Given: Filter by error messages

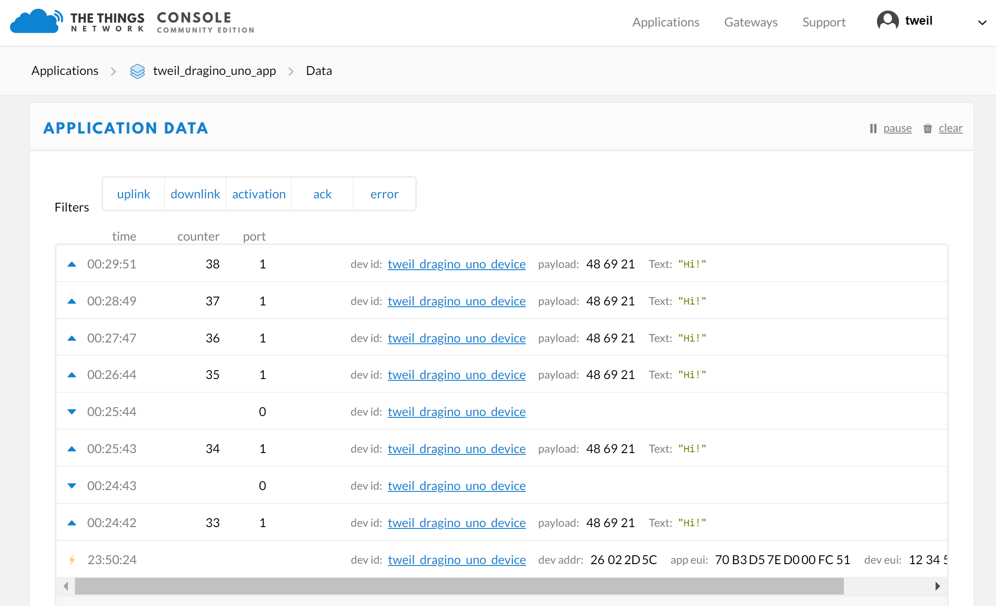Looking at the screenshot, I should [x=384, y=194].
